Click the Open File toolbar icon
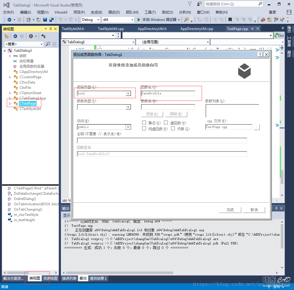 [x=39, y=20]
